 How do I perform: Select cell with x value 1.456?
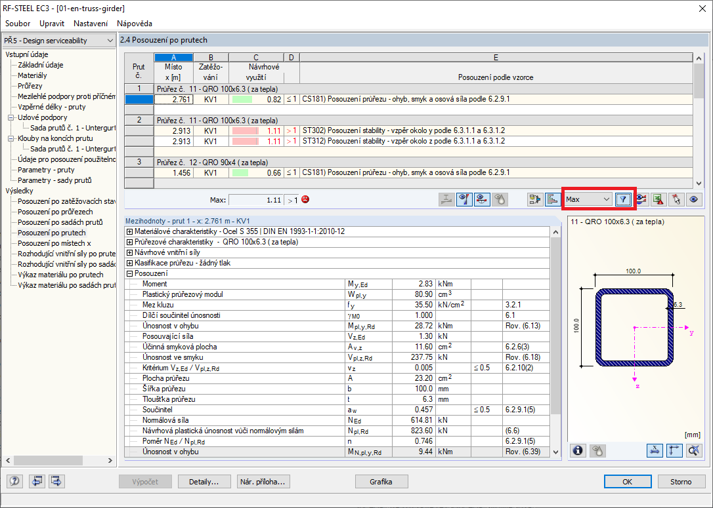(174, 173)
